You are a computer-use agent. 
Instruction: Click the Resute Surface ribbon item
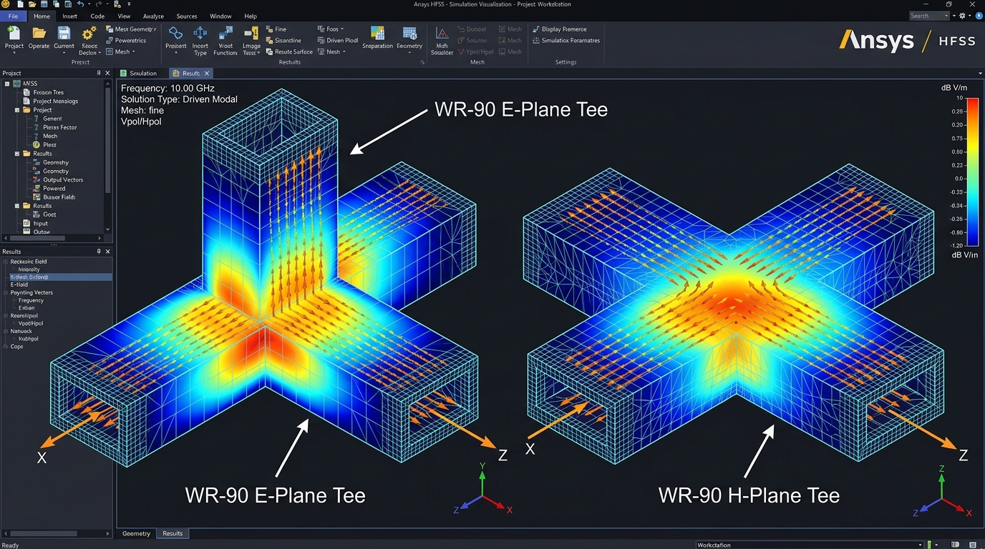click(289, 51)
